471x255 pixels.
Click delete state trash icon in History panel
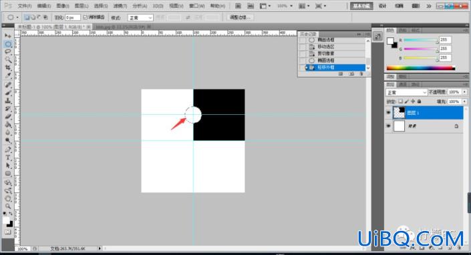click(361, 74)
